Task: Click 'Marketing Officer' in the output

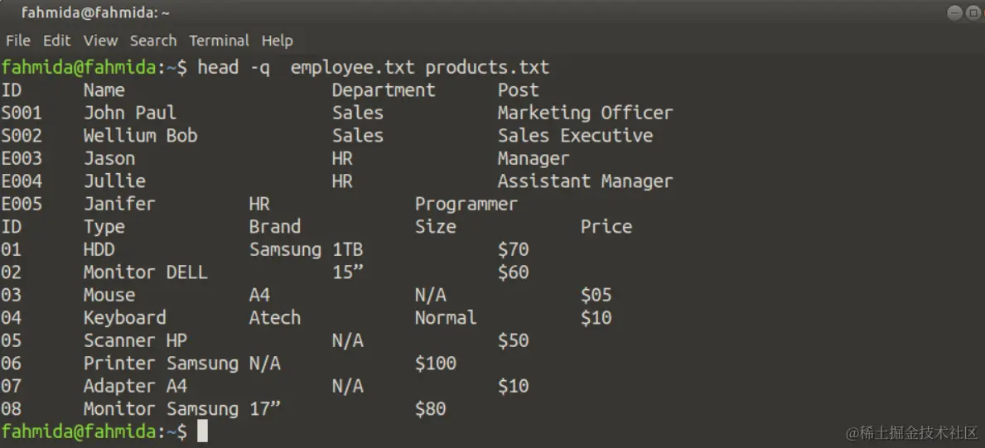Action: tap(585, 113)
